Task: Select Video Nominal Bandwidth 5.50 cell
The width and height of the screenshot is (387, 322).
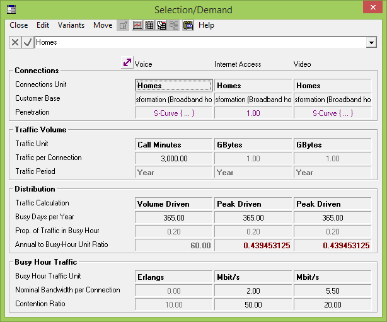Action: click(x=332, y=292)
